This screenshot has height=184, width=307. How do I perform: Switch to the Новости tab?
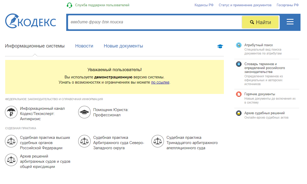(84, 46)
